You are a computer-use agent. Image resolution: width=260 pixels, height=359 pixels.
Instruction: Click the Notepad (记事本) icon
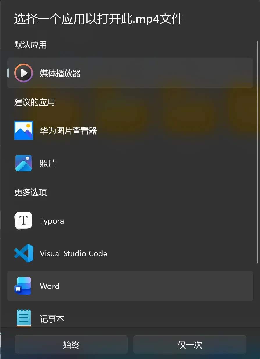pos(23,318)
